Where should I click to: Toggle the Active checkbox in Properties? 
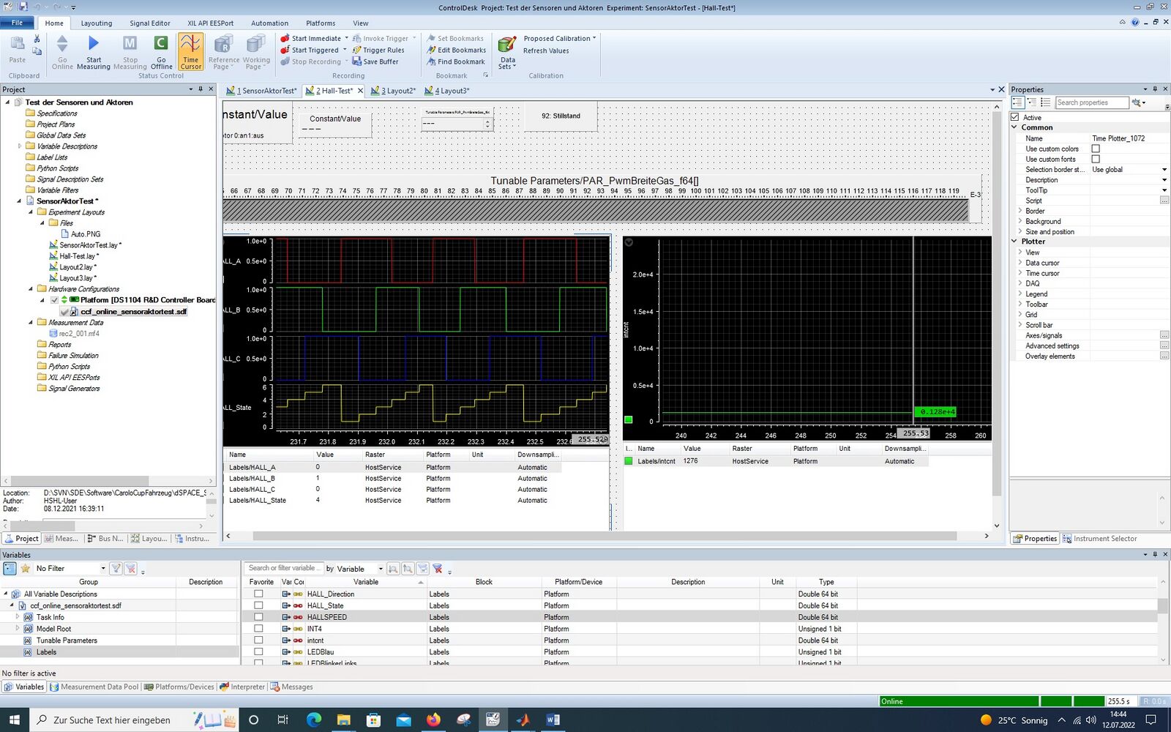[x=1015, y=117]
